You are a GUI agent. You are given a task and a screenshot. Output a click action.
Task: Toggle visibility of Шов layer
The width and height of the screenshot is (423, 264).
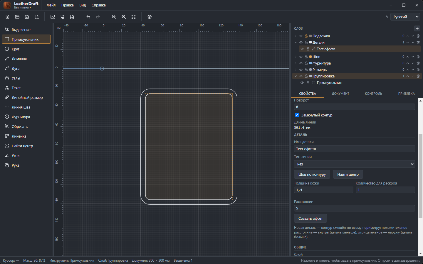click(x=301, y=57)
